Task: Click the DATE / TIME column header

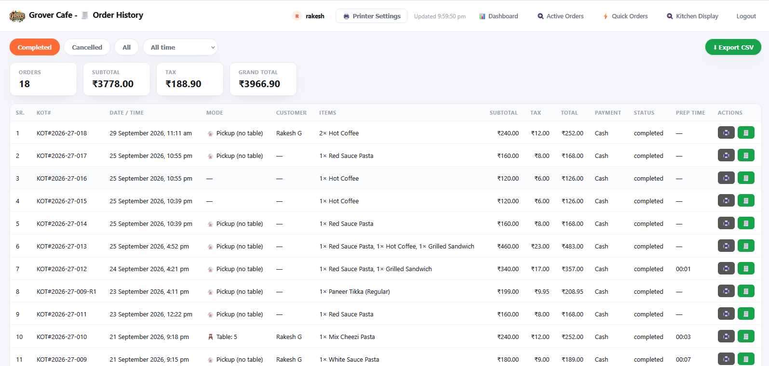Action: pyautogui.click(x=127, y=113)
